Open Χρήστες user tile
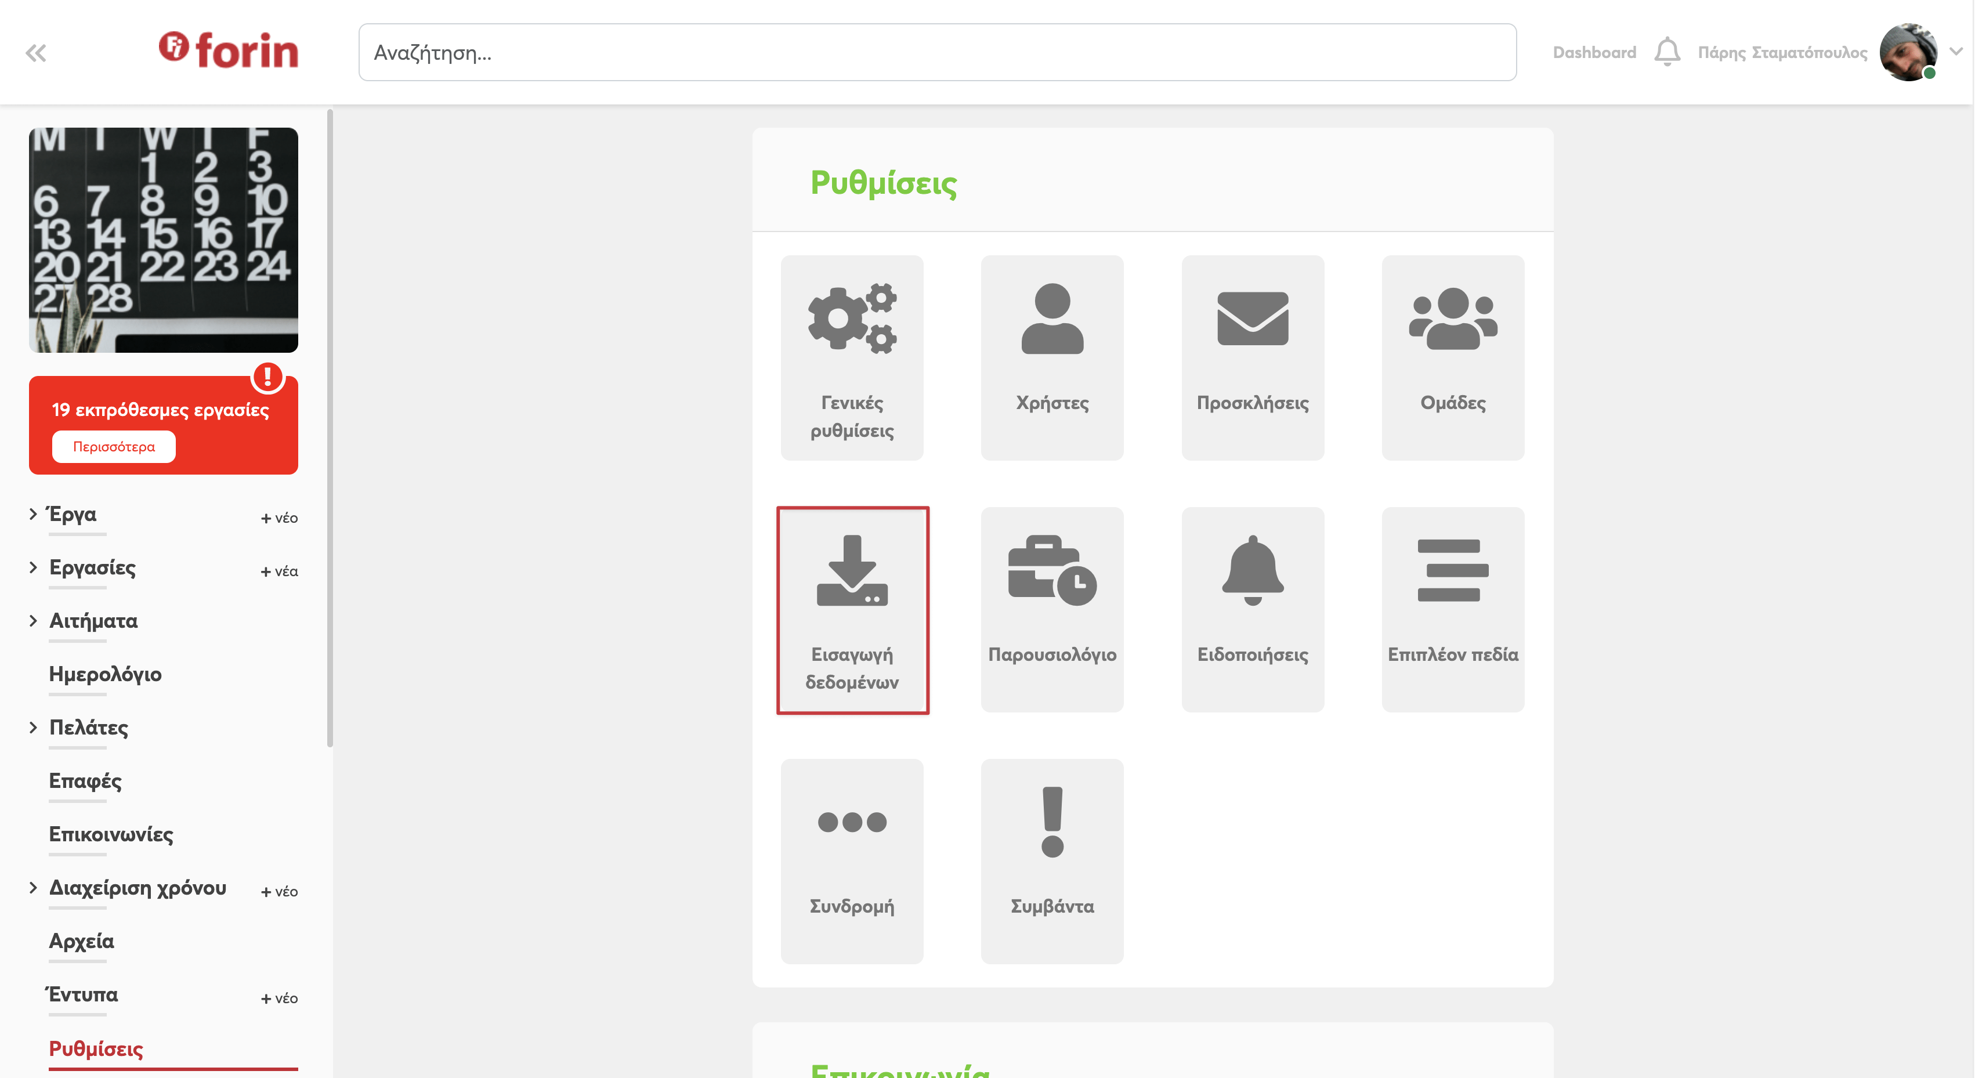The height and width of the screenshot is (1078, 1975). point(1052,358)
